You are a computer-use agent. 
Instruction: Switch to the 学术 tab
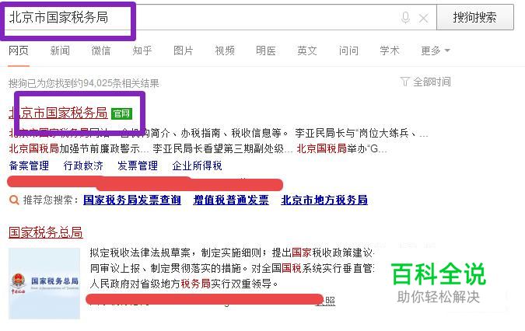[390, 51]
